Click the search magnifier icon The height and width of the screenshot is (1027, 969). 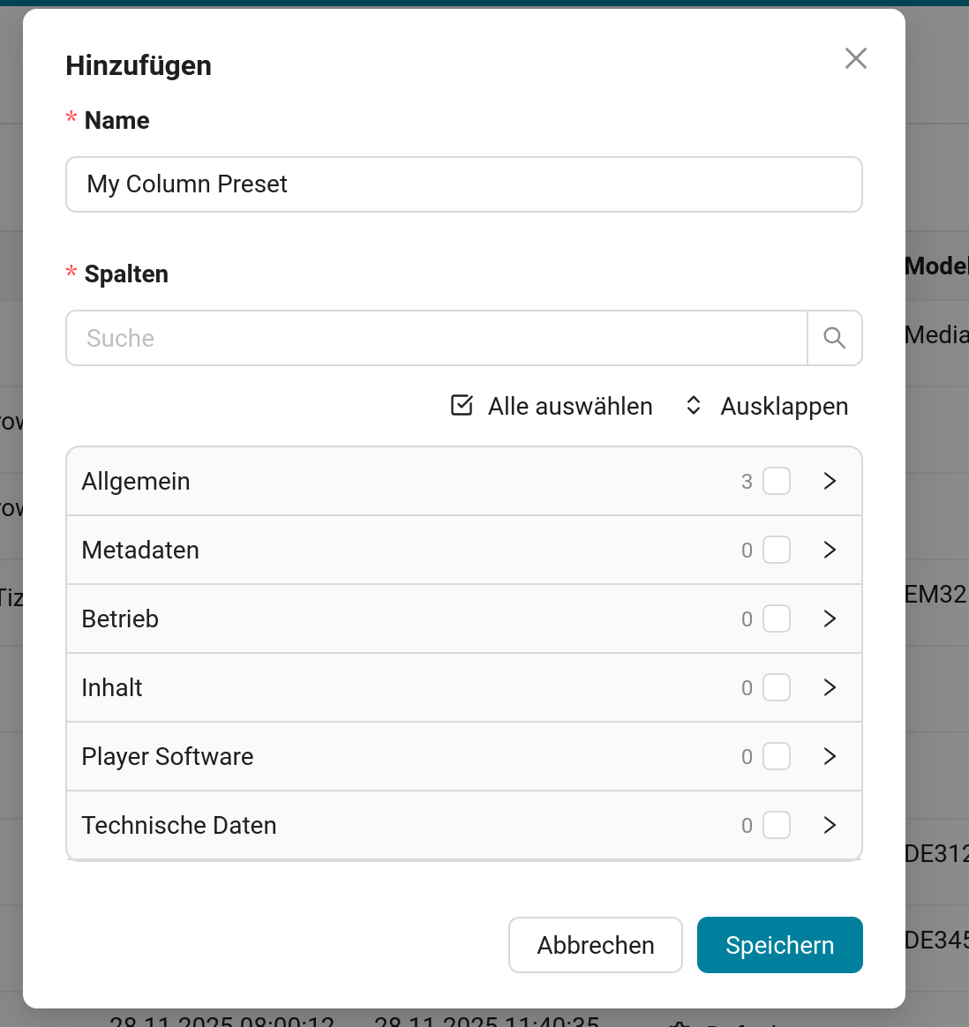coord(834,338)
